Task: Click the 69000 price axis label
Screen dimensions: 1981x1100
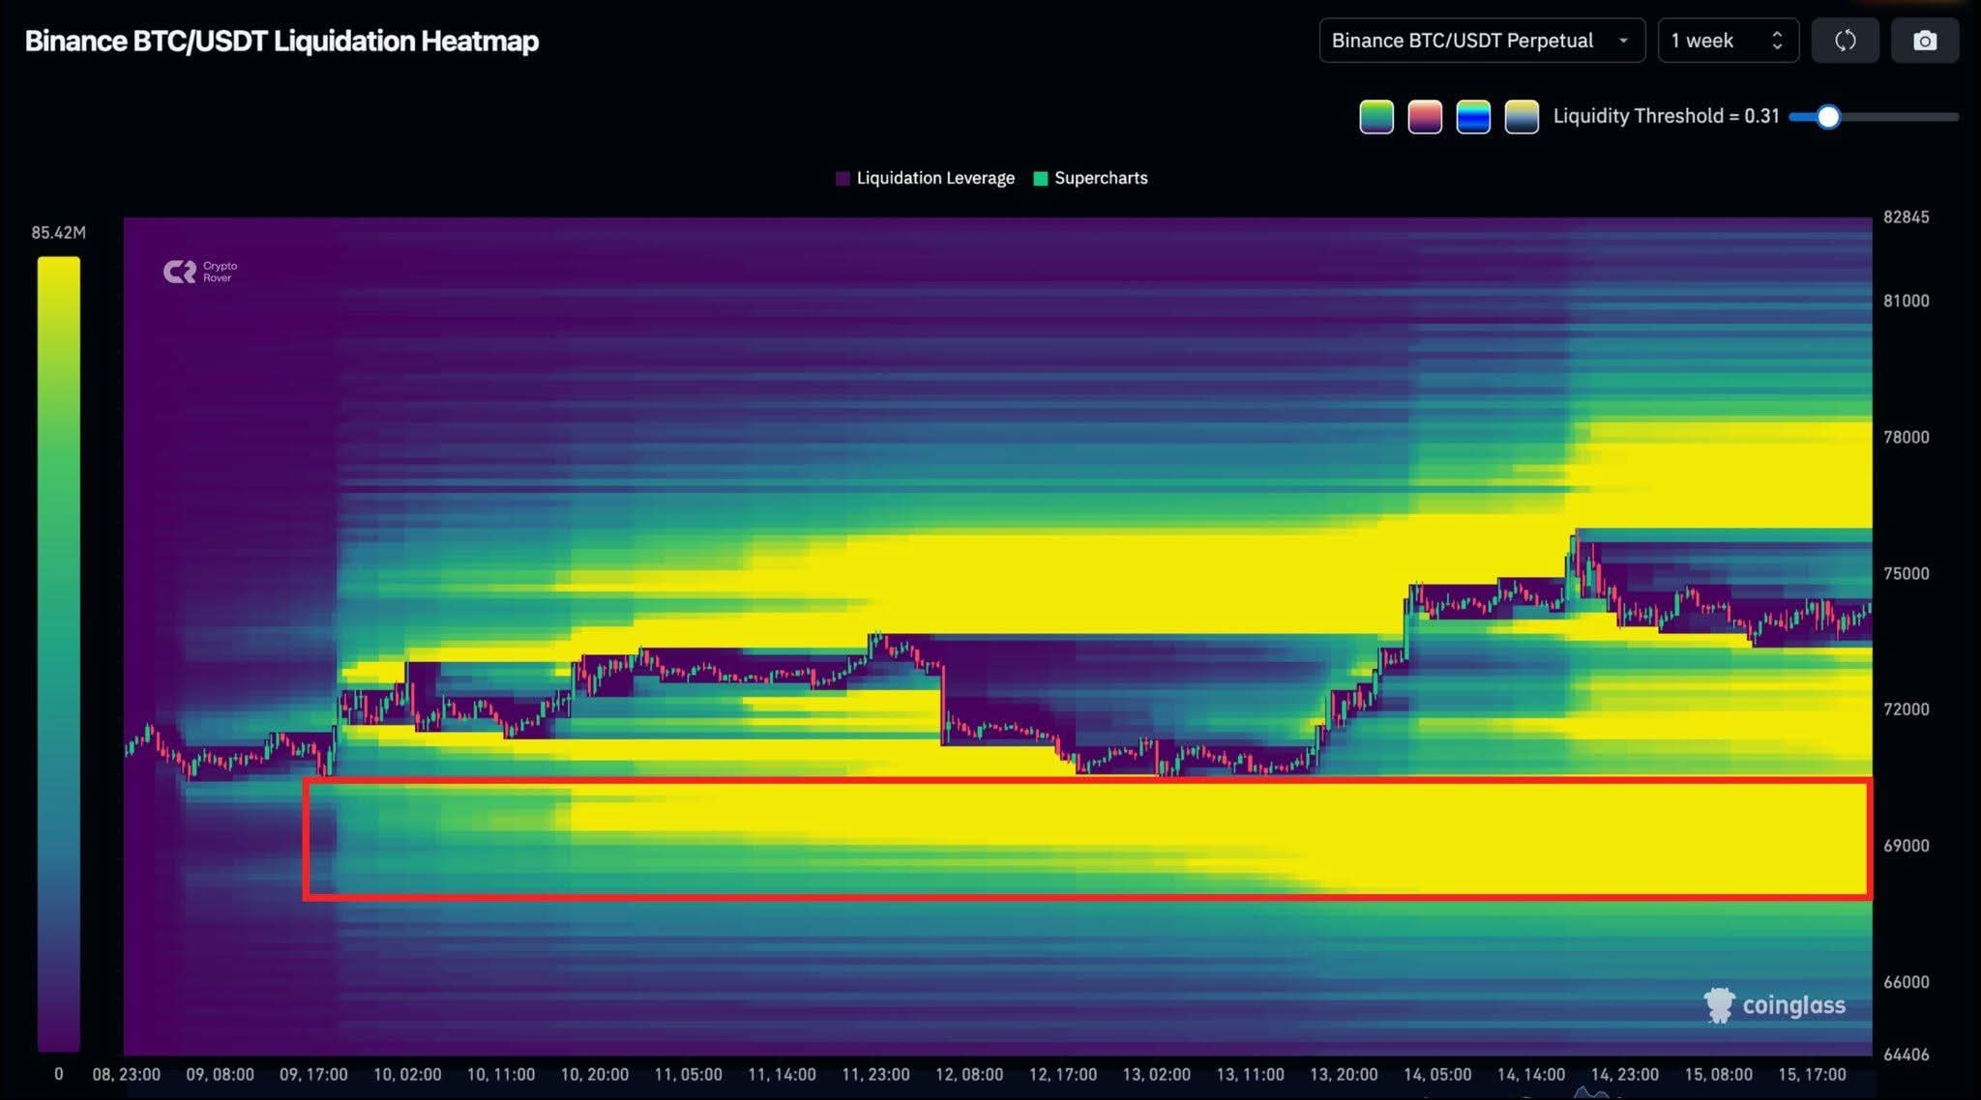Action: 1906,845
